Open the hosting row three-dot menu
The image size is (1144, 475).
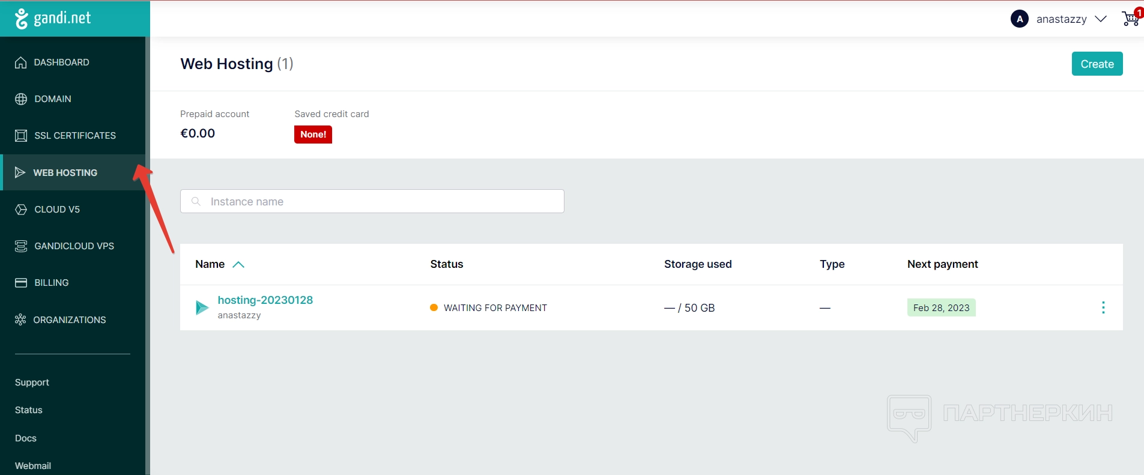(1103, 307)
